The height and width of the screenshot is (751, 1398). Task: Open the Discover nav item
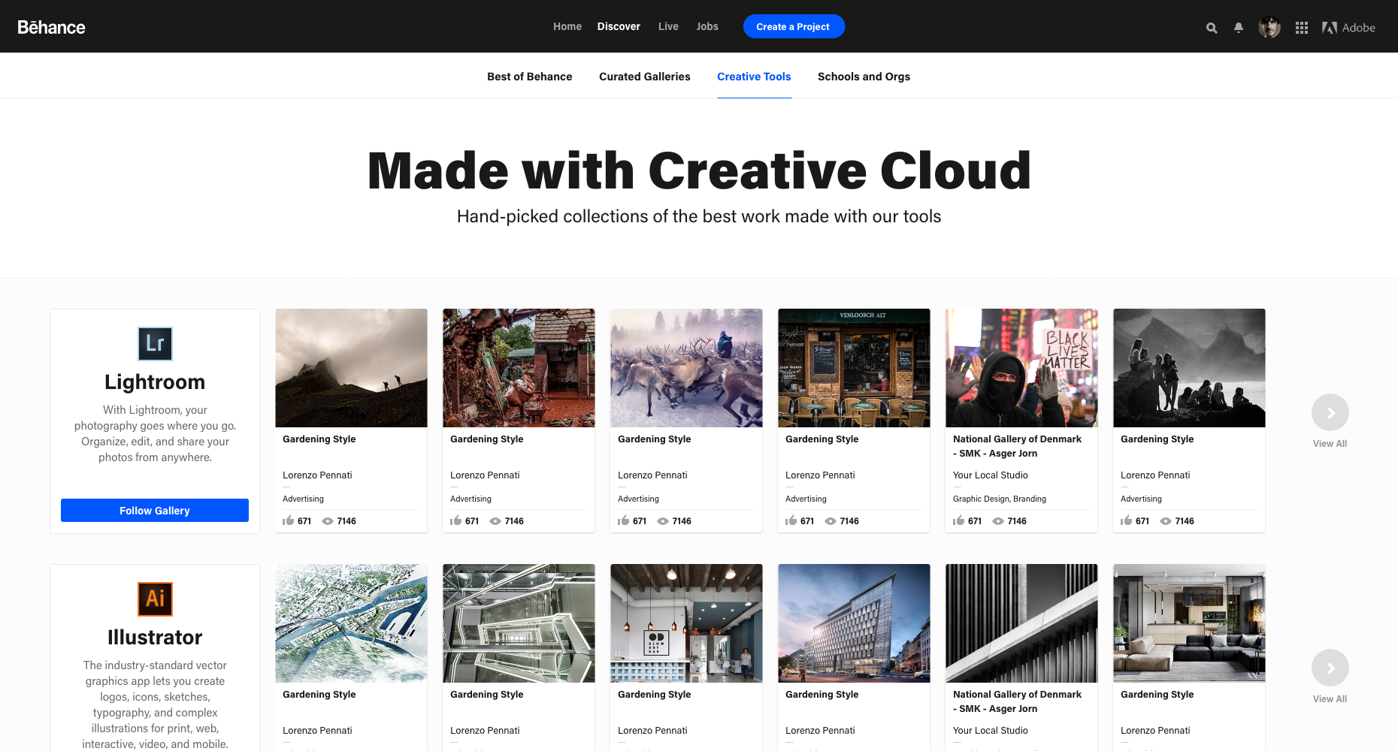tap(619, 26)
